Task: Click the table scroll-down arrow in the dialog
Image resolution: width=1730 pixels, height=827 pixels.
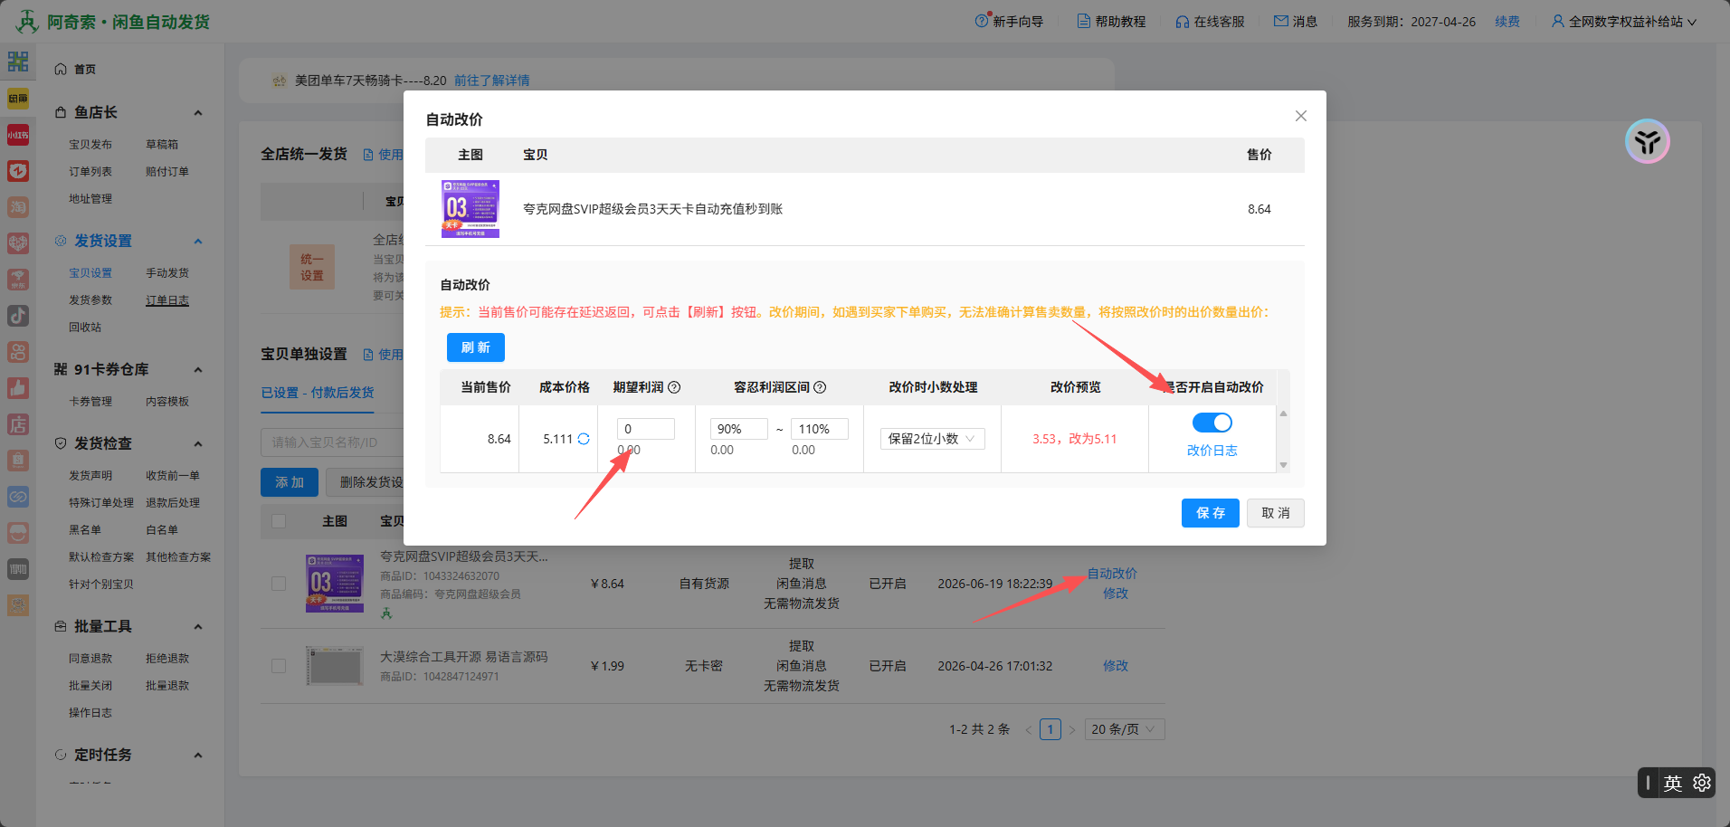Action: pyautogui.click(x=1283, y=465)
